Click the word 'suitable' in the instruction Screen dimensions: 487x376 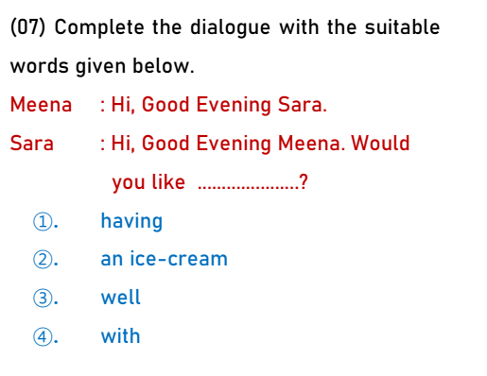[402, 27]
